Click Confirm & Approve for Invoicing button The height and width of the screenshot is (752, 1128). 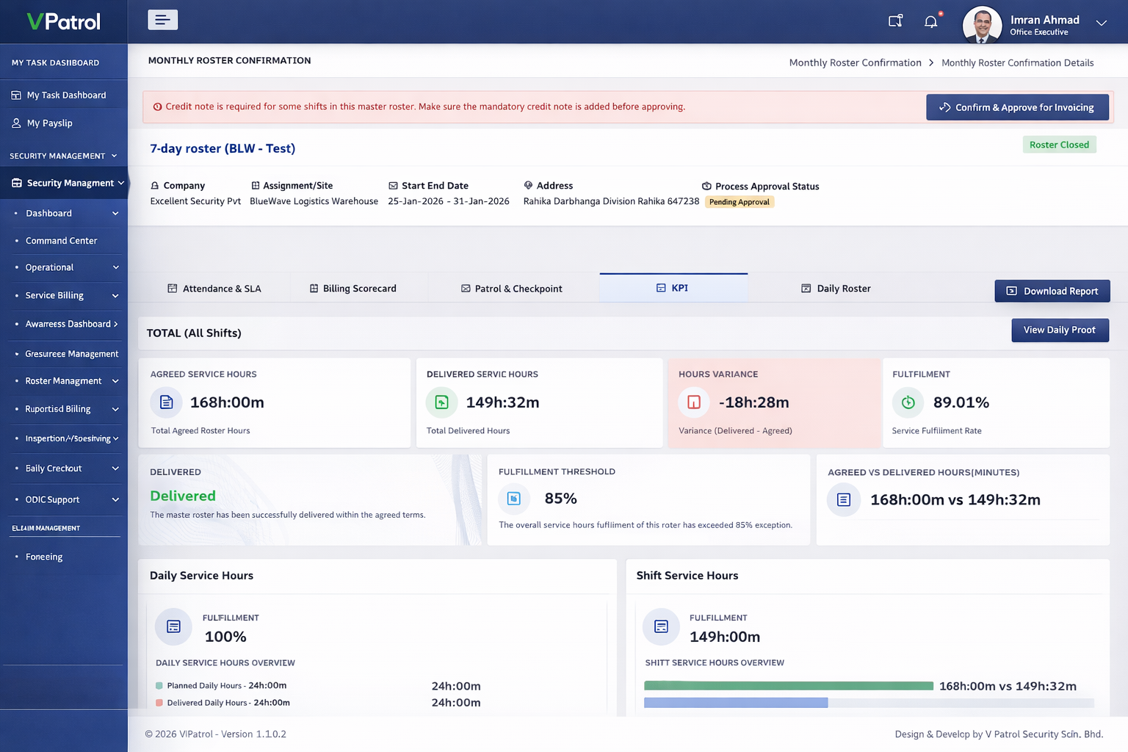point(1017,107)
